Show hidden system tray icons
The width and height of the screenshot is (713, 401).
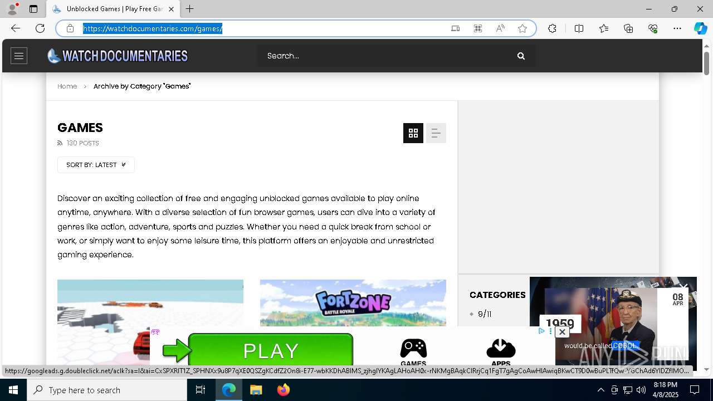(600, 390)
